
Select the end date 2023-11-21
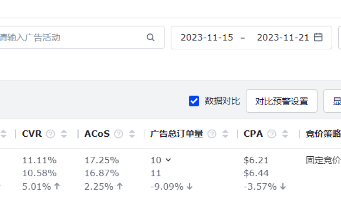tap(283, 37)
